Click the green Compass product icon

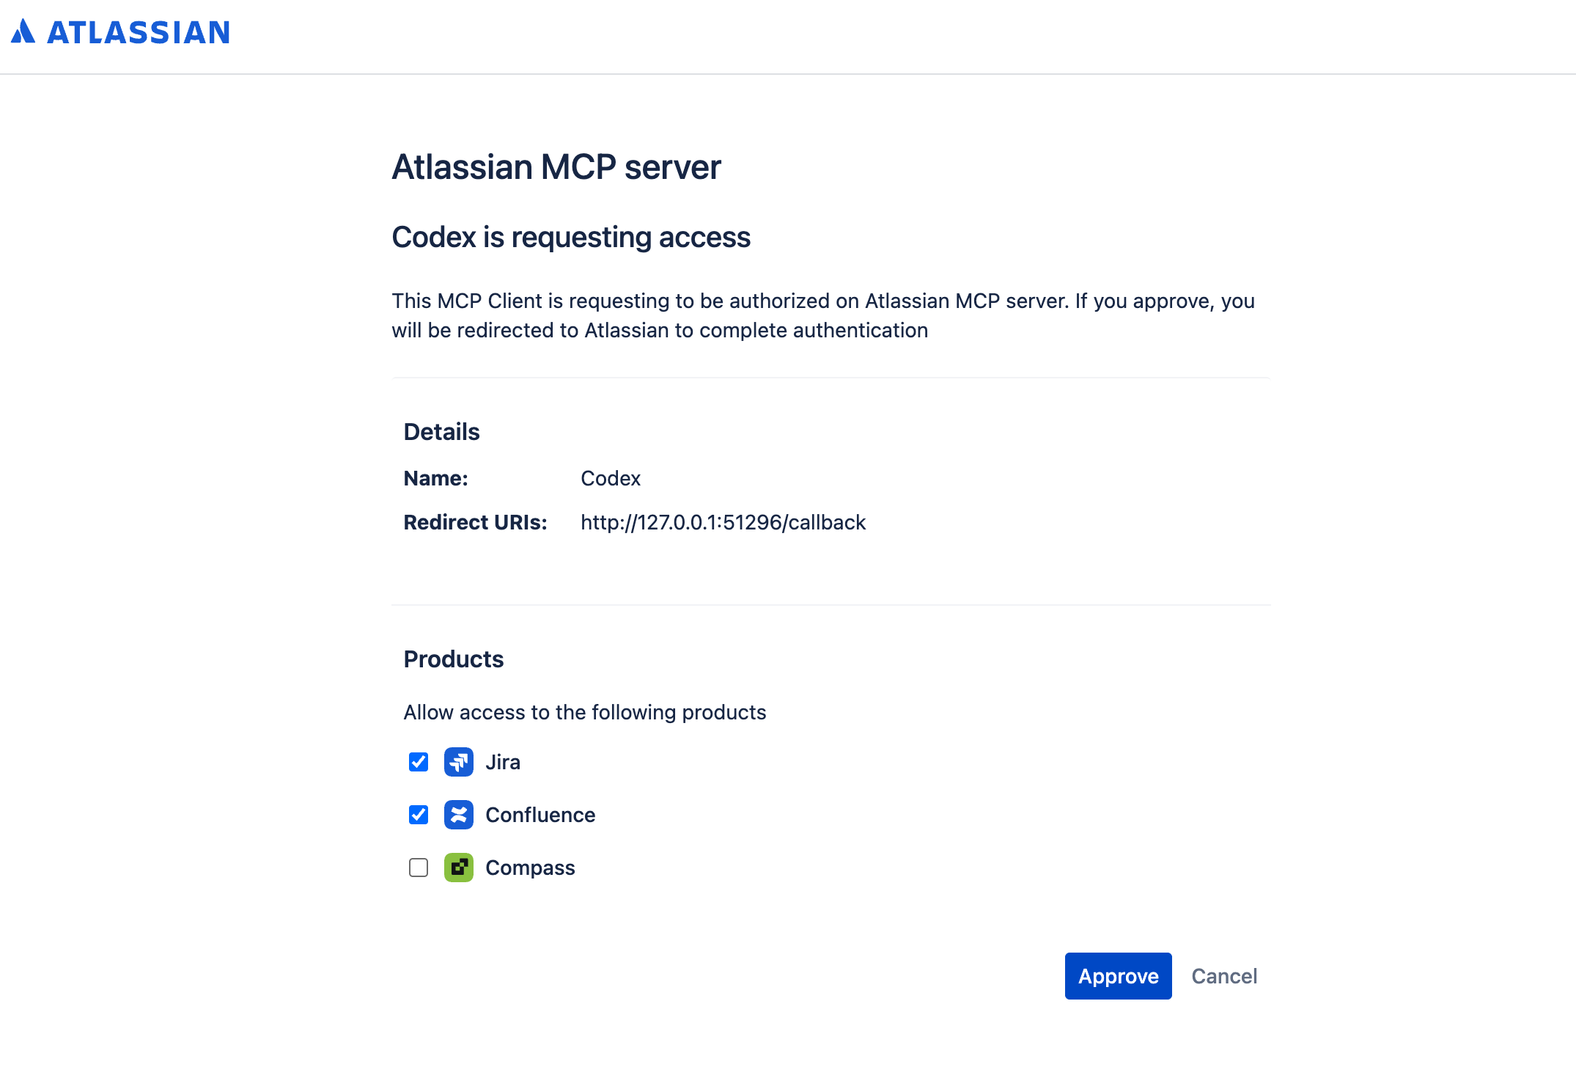tap(458, 868)
